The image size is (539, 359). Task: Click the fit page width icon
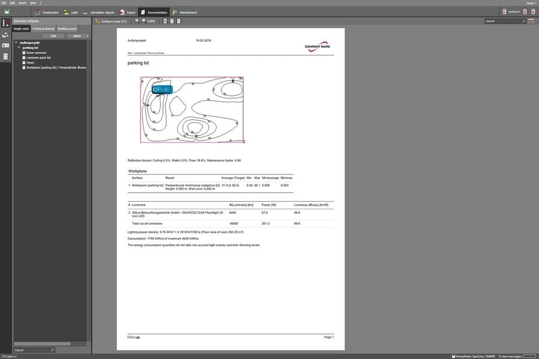point(172,22)
